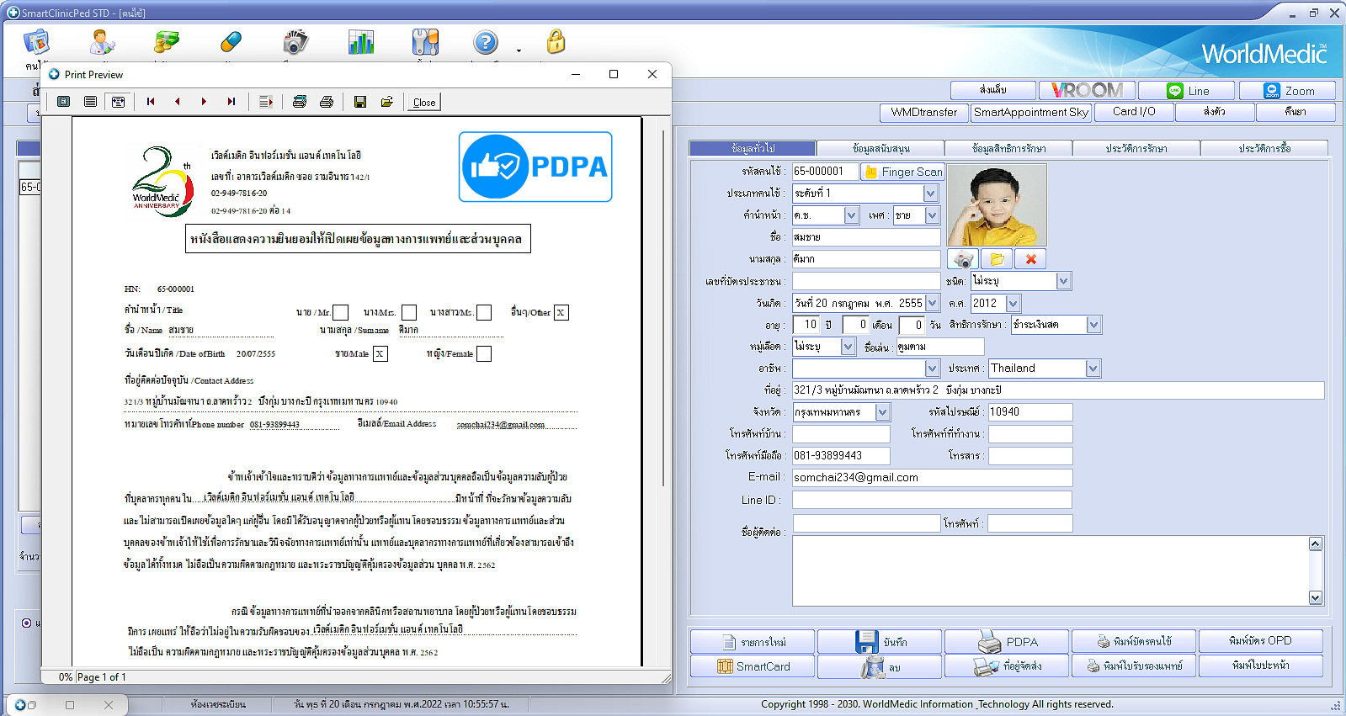
Task: Open the money and coins finance icon
Action: (x=167, y=42)
